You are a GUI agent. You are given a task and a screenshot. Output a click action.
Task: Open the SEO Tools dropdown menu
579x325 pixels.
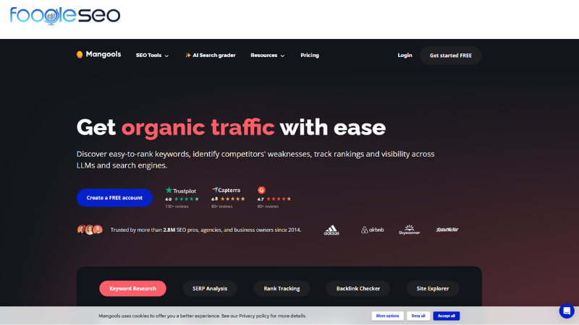point(152,56)
